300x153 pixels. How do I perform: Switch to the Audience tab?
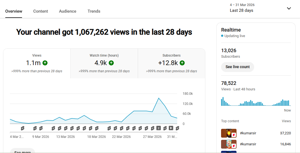tap(68, 11)
